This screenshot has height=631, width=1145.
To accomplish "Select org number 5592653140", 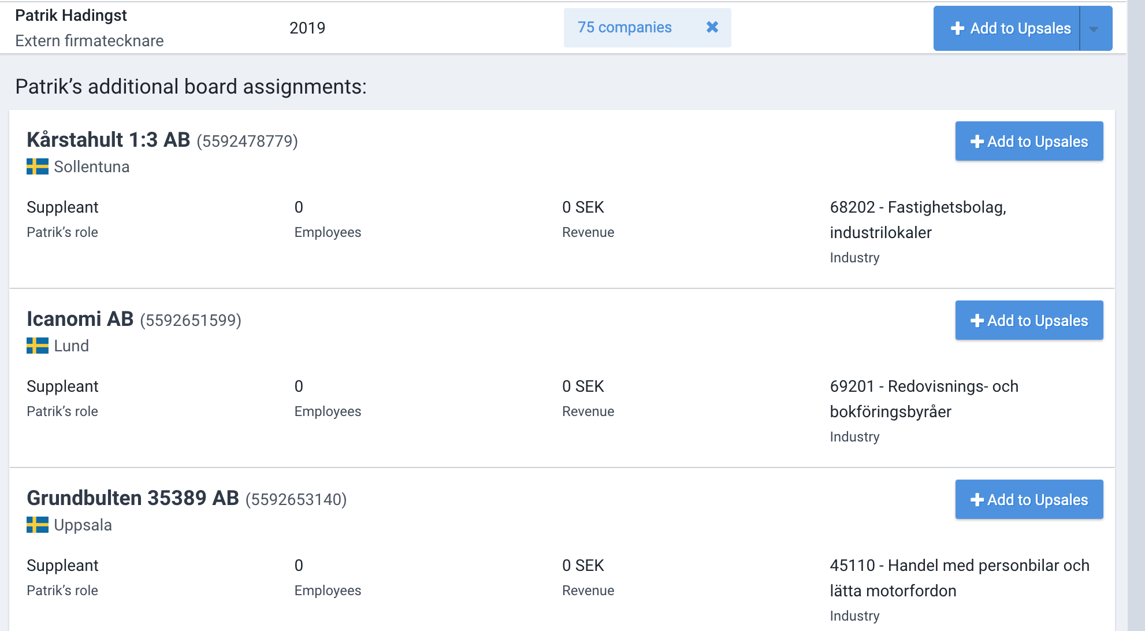I will pyautogui.click(x=296, y=499).
